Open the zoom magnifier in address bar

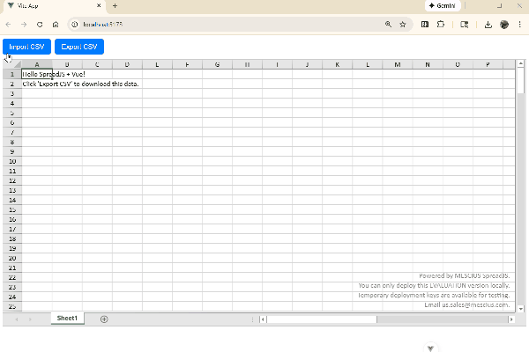(x=388, y=25)
